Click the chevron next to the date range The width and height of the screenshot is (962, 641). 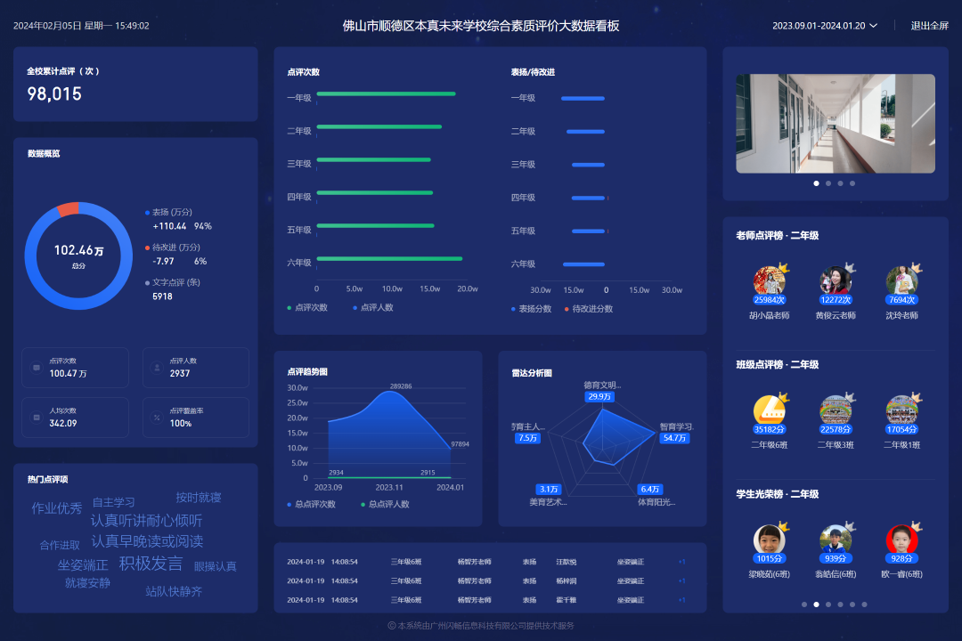[x=874, y=26]
